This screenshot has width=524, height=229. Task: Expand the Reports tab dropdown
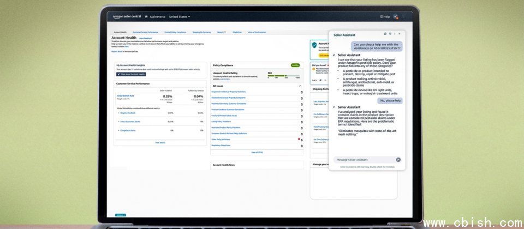pyautogui.click(x=222, y=32)
